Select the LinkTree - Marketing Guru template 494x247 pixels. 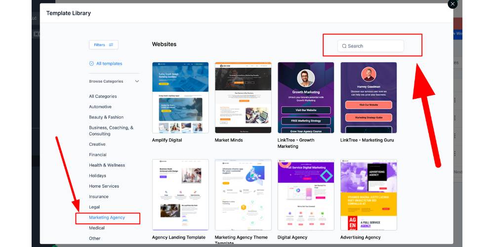pos(369,97)
